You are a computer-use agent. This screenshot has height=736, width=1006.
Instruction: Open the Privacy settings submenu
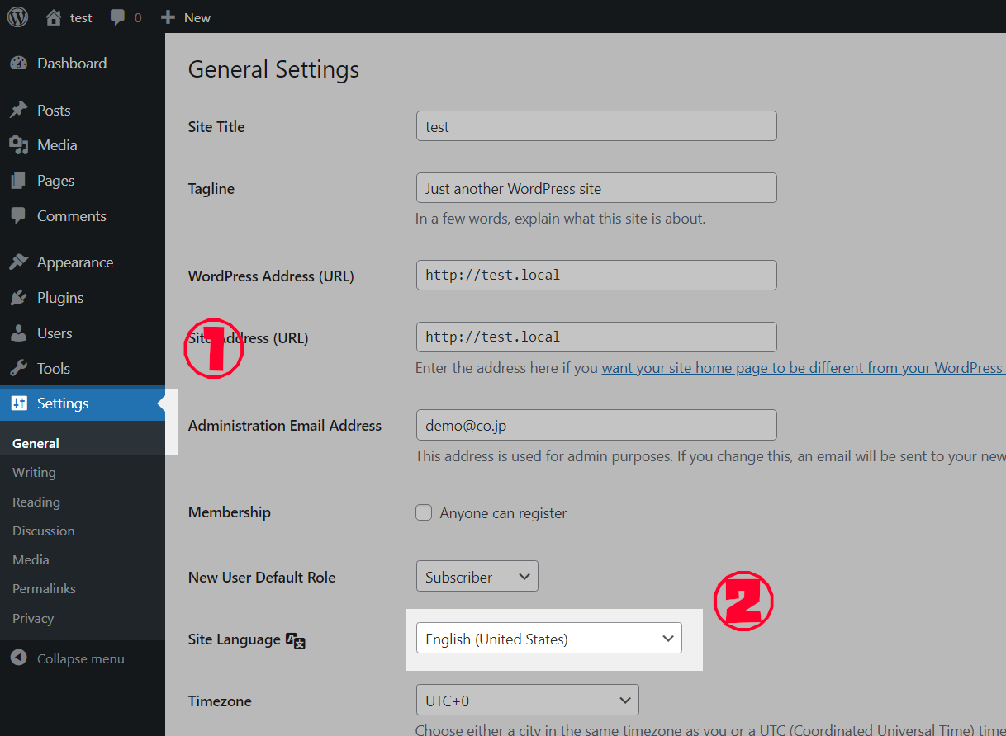33,618
